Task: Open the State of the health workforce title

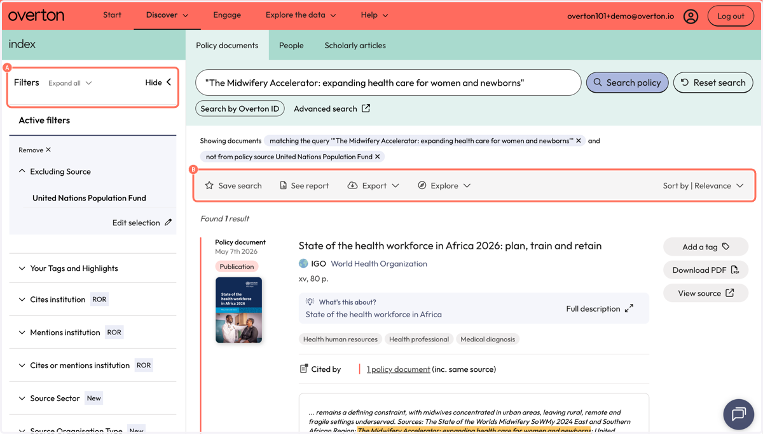Action: coord(450,246)
